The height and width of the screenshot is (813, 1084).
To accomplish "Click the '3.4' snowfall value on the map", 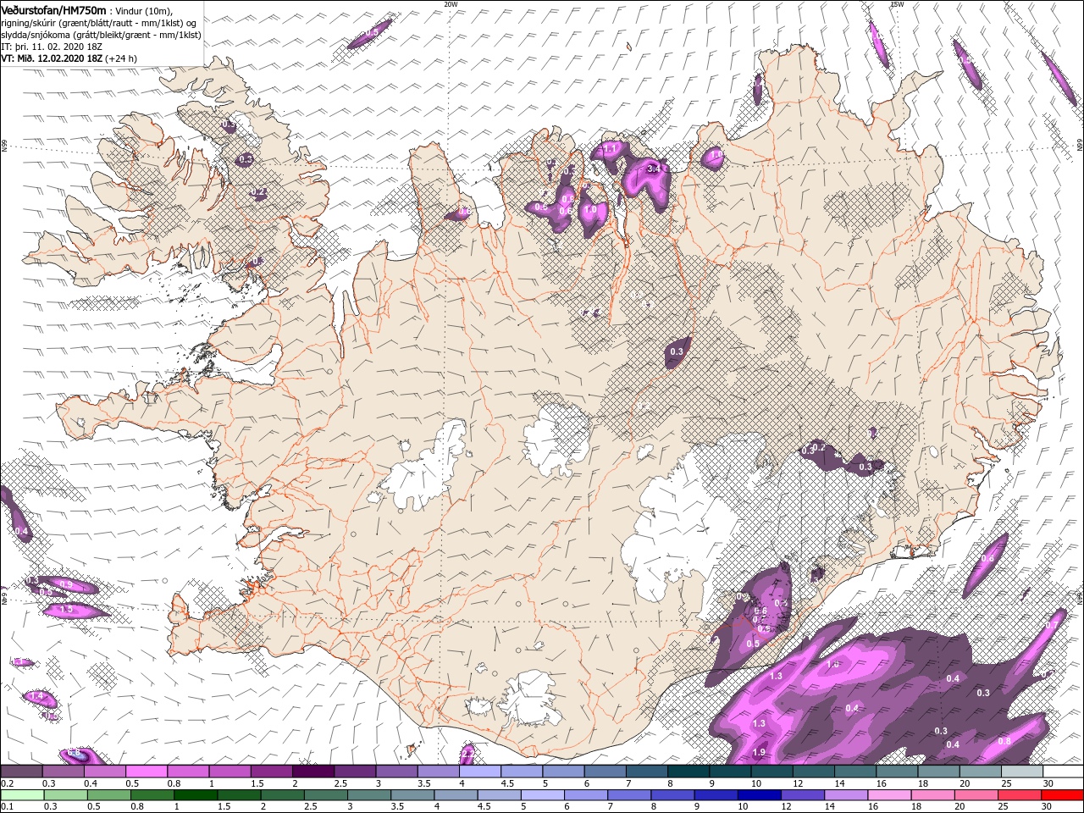I will (x=653, y=169).
